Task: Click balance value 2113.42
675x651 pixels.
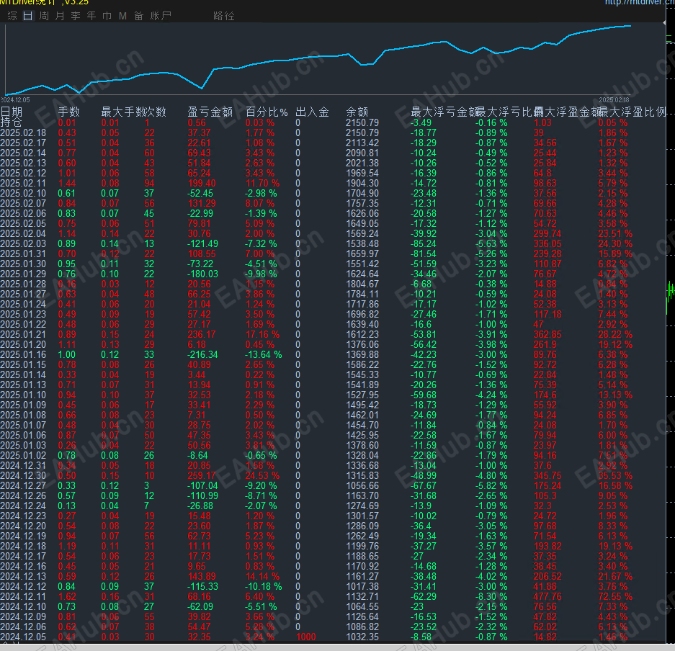Action: pos(362,143)
